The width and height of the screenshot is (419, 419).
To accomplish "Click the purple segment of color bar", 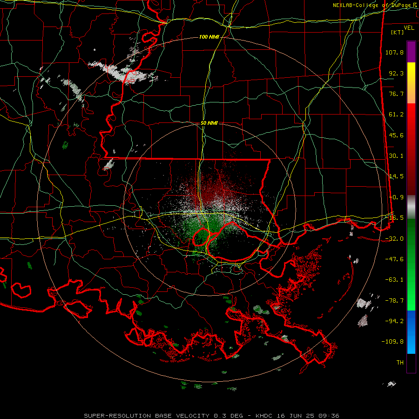I will [x=411, y=52].
